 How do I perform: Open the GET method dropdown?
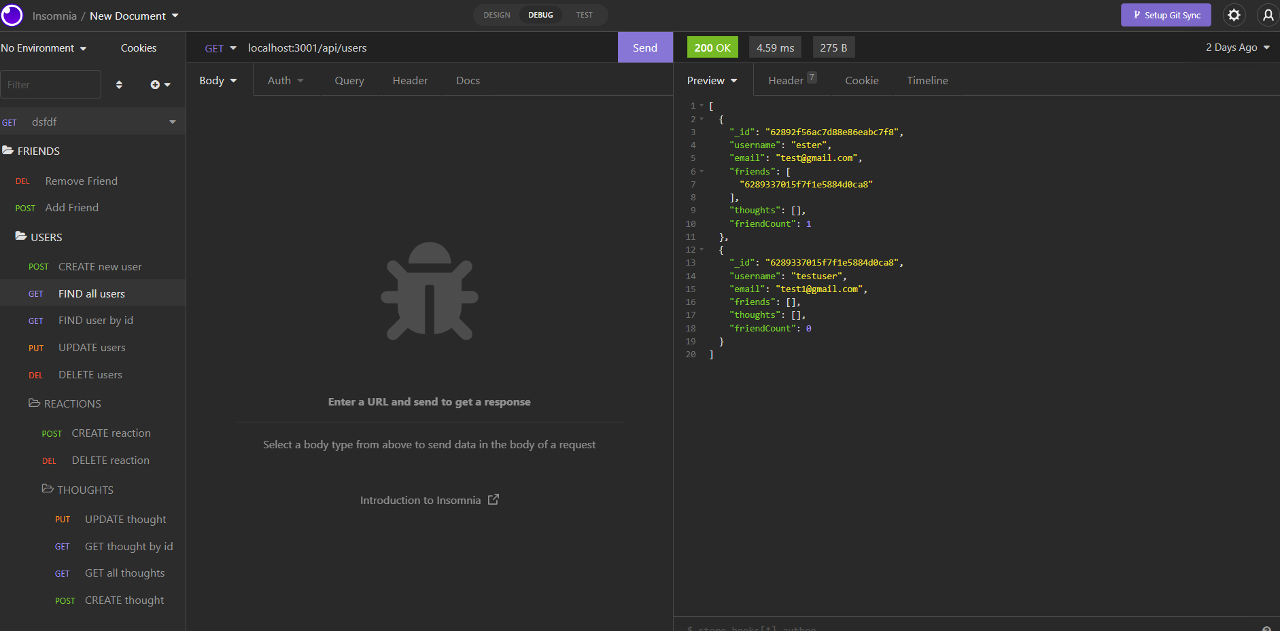coord(219,48)
